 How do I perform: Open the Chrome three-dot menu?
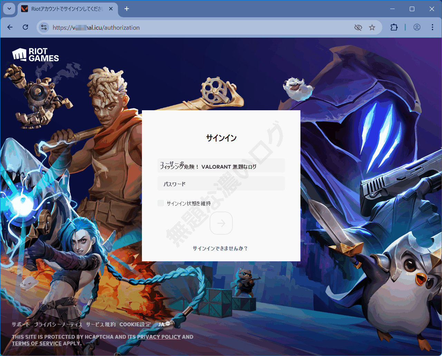coord(432,27)
